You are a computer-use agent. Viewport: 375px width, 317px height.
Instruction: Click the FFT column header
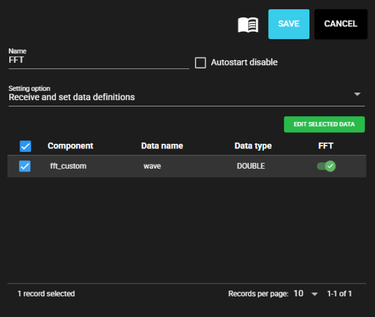tap(326, 146)
